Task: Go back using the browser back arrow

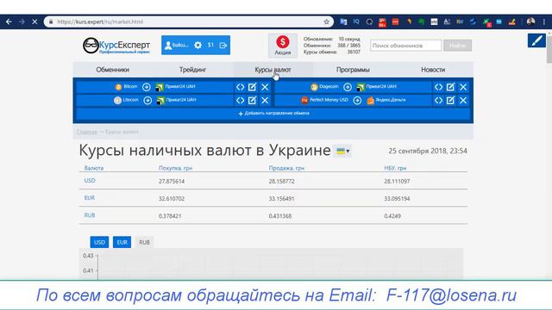Action: click(9, 22)
